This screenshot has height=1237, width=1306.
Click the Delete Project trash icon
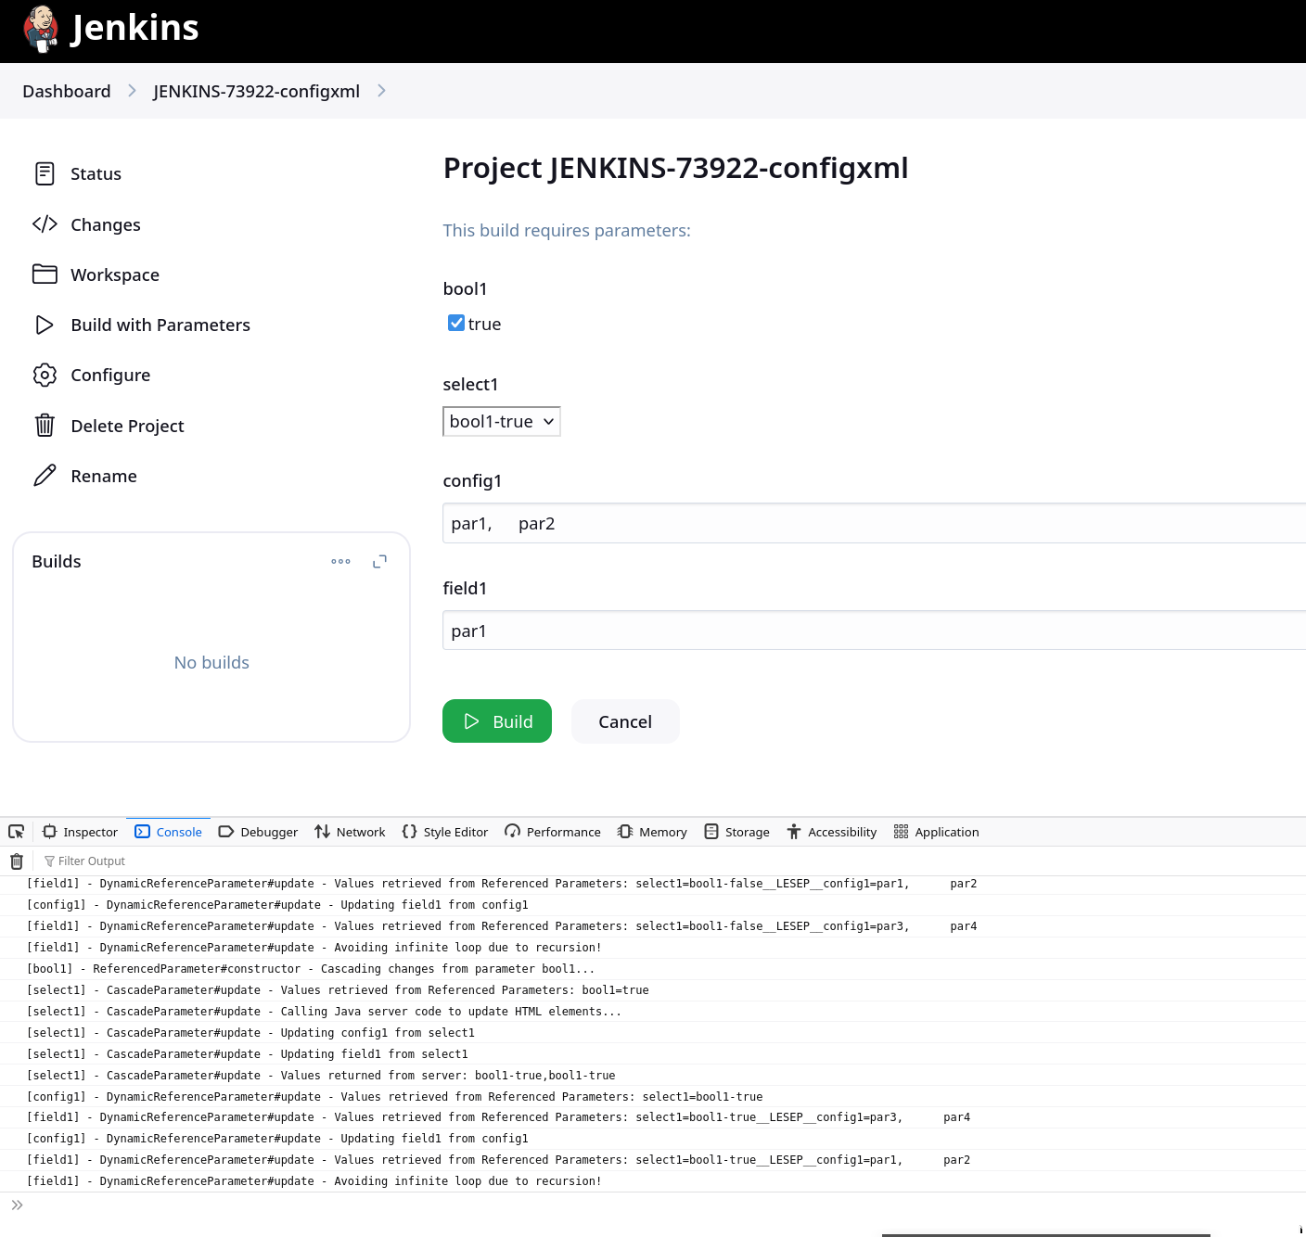[x=45, y=426]
